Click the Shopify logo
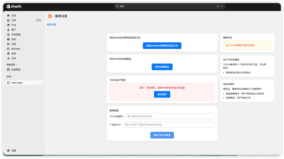 (x=14, y=6)
